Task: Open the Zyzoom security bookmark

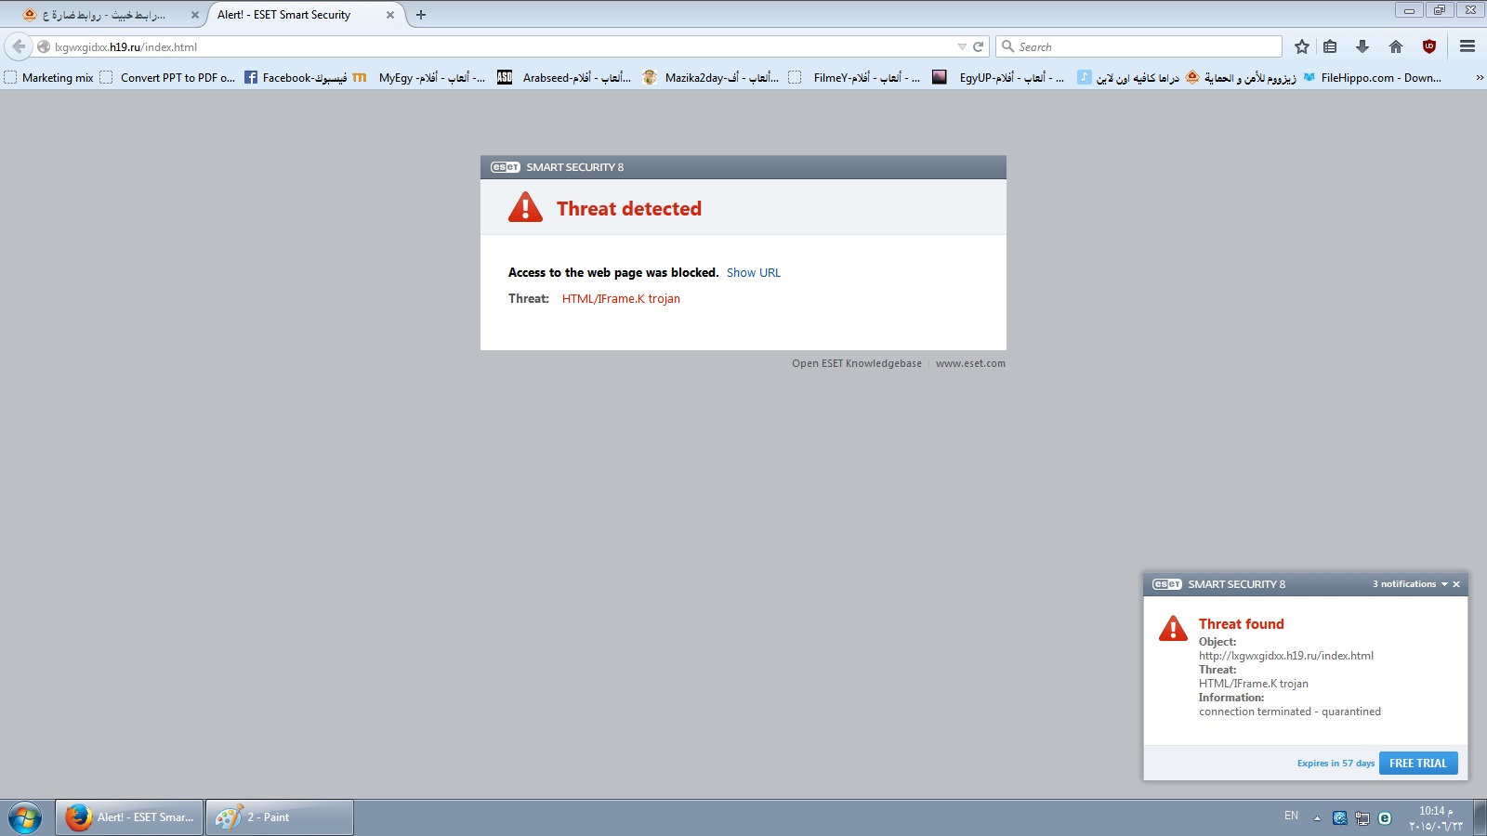Action: point(1241,78)
